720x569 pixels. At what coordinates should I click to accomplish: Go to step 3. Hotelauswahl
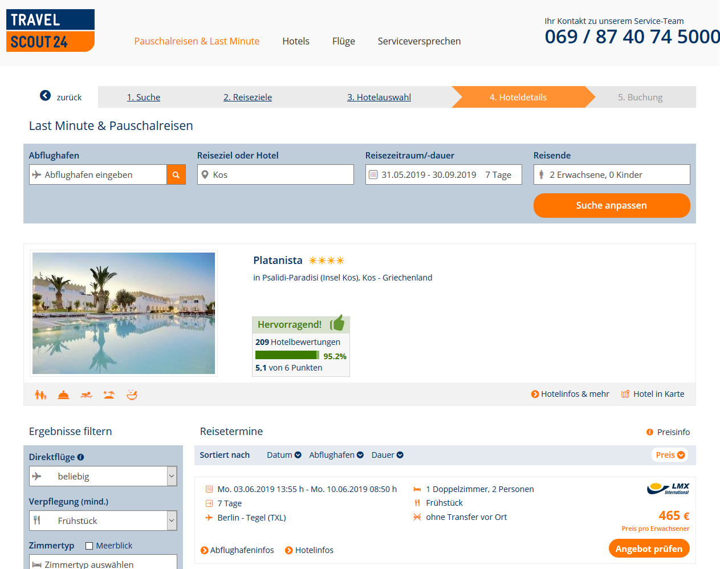[379, 97]
